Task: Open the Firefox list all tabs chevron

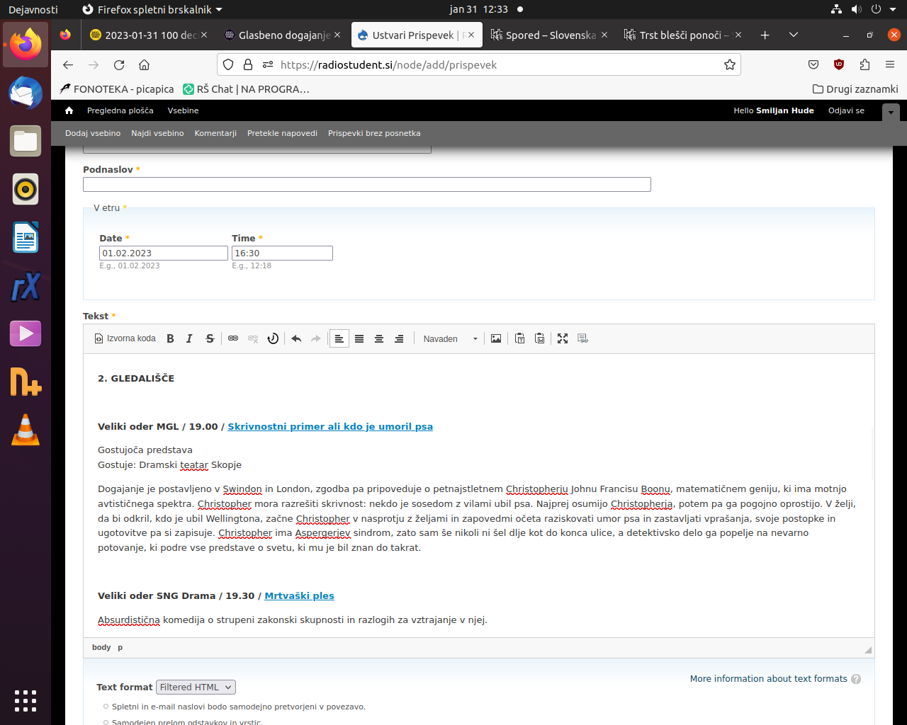Action: (x=794, y=35)
